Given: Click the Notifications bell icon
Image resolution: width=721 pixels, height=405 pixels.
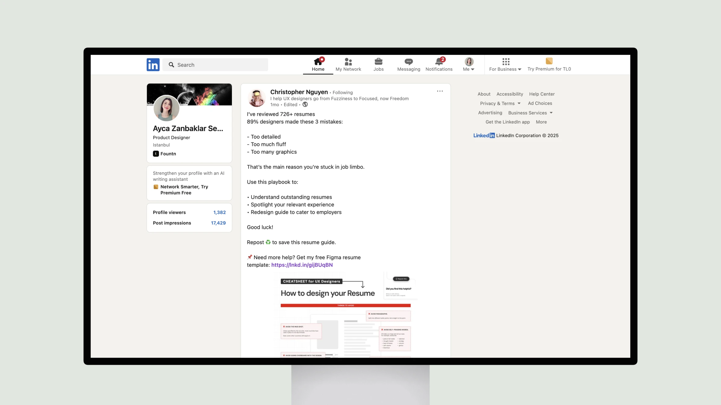Looking at the screenshot, I should coord(438,61).
